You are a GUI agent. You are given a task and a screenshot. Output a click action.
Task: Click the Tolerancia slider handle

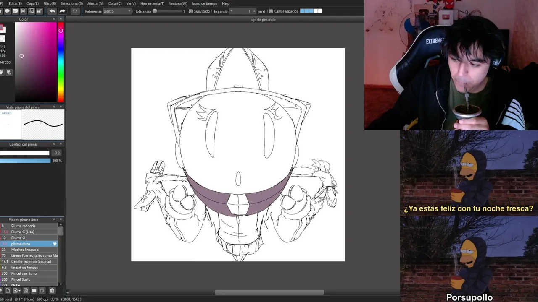(x=155, y=11)
